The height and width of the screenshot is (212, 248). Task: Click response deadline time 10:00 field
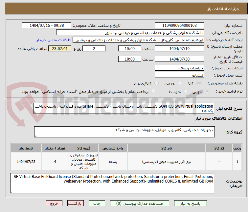tap(129, 48)
